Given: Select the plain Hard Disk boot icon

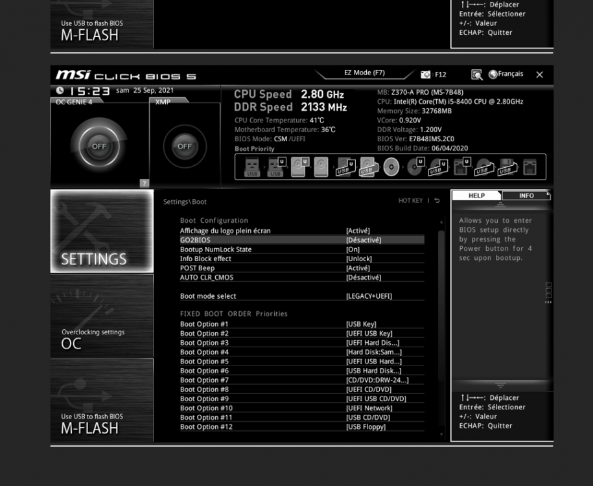Looking at the screenshot, I should pyautogui.click(x=321, y=167).
